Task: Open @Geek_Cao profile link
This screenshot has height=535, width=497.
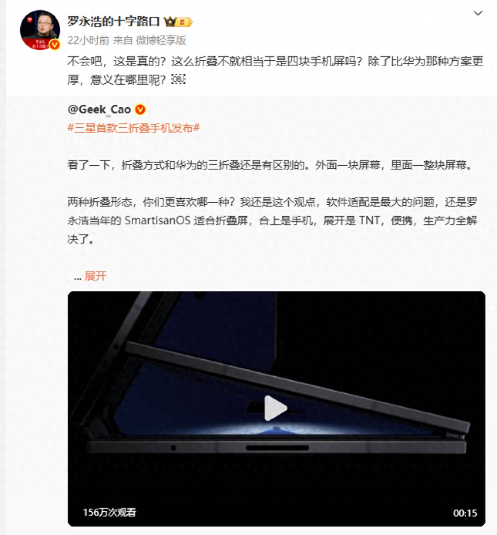Action: [x=99, y=109]
